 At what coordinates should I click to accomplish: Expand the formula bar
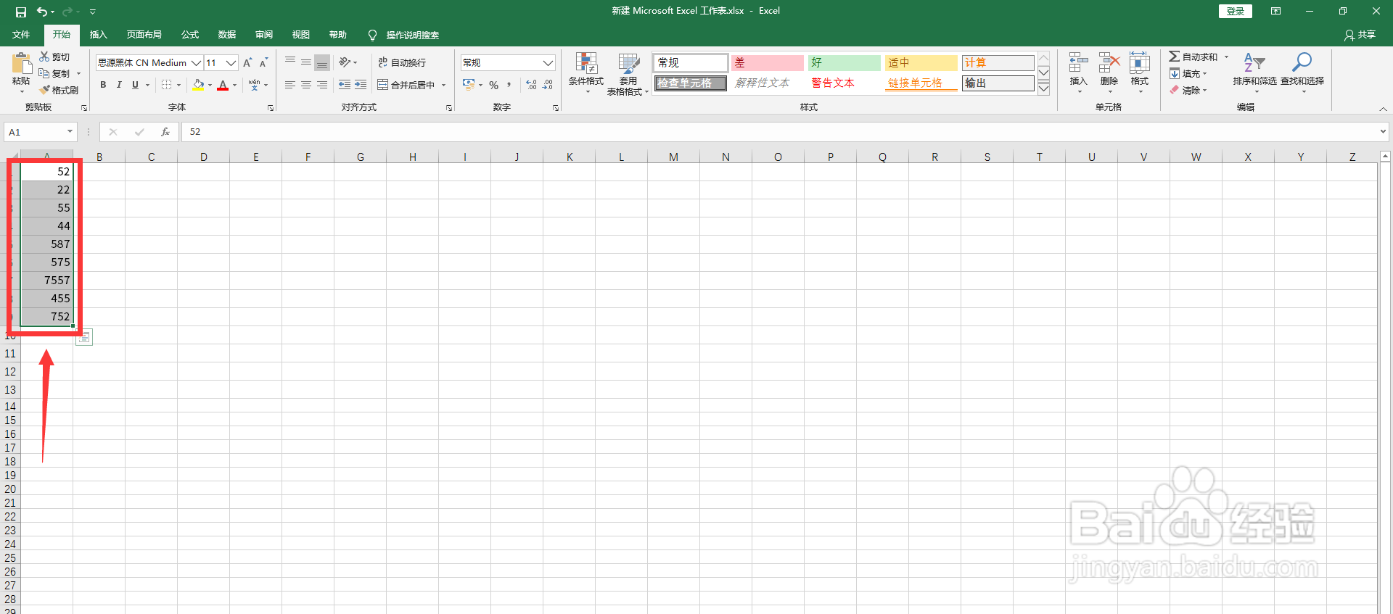tap(1383, 132)
